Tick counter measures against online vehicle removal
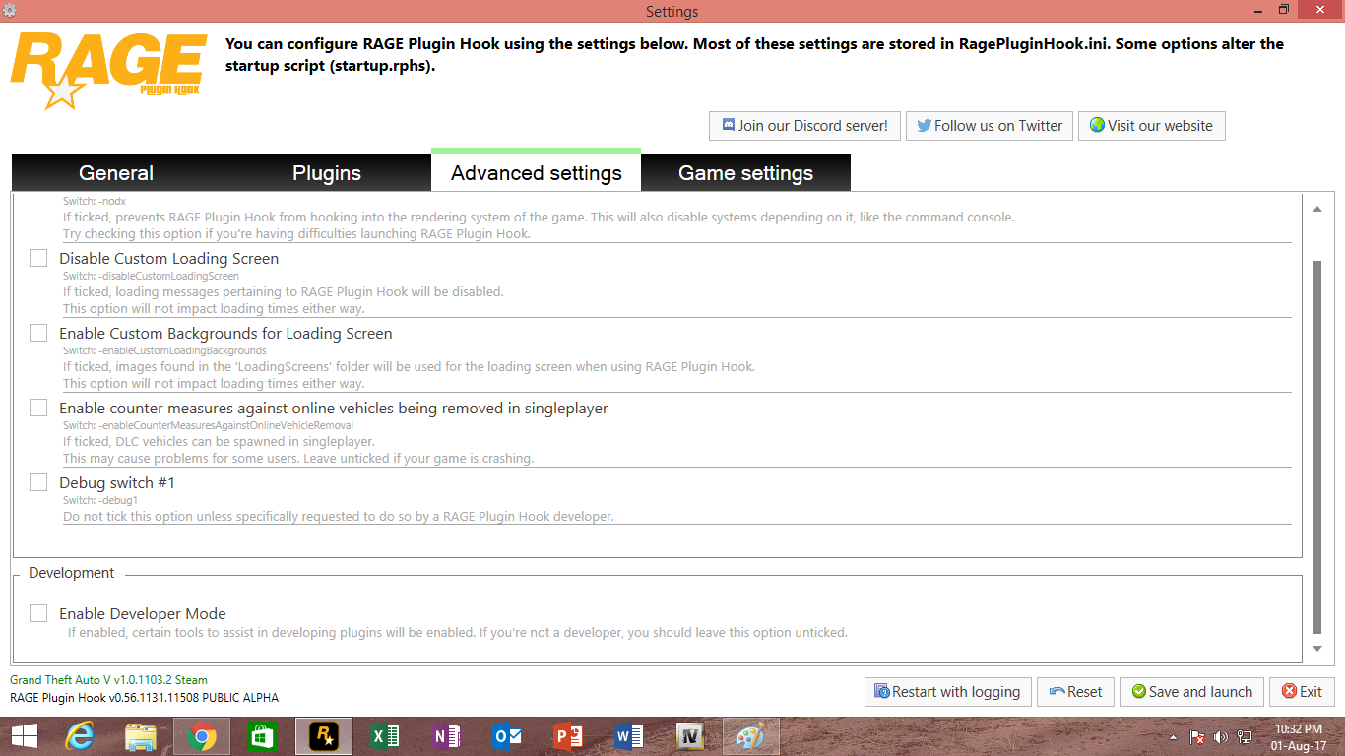This screenshot has height=756, width=1345. pyautogui.click(x=38, y=408)
